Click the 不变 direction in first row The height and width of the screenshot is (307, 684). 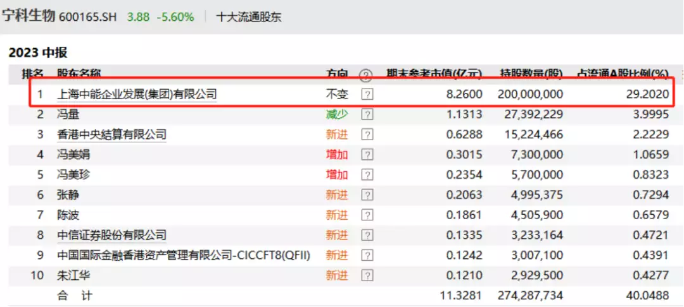click(337, 94)
